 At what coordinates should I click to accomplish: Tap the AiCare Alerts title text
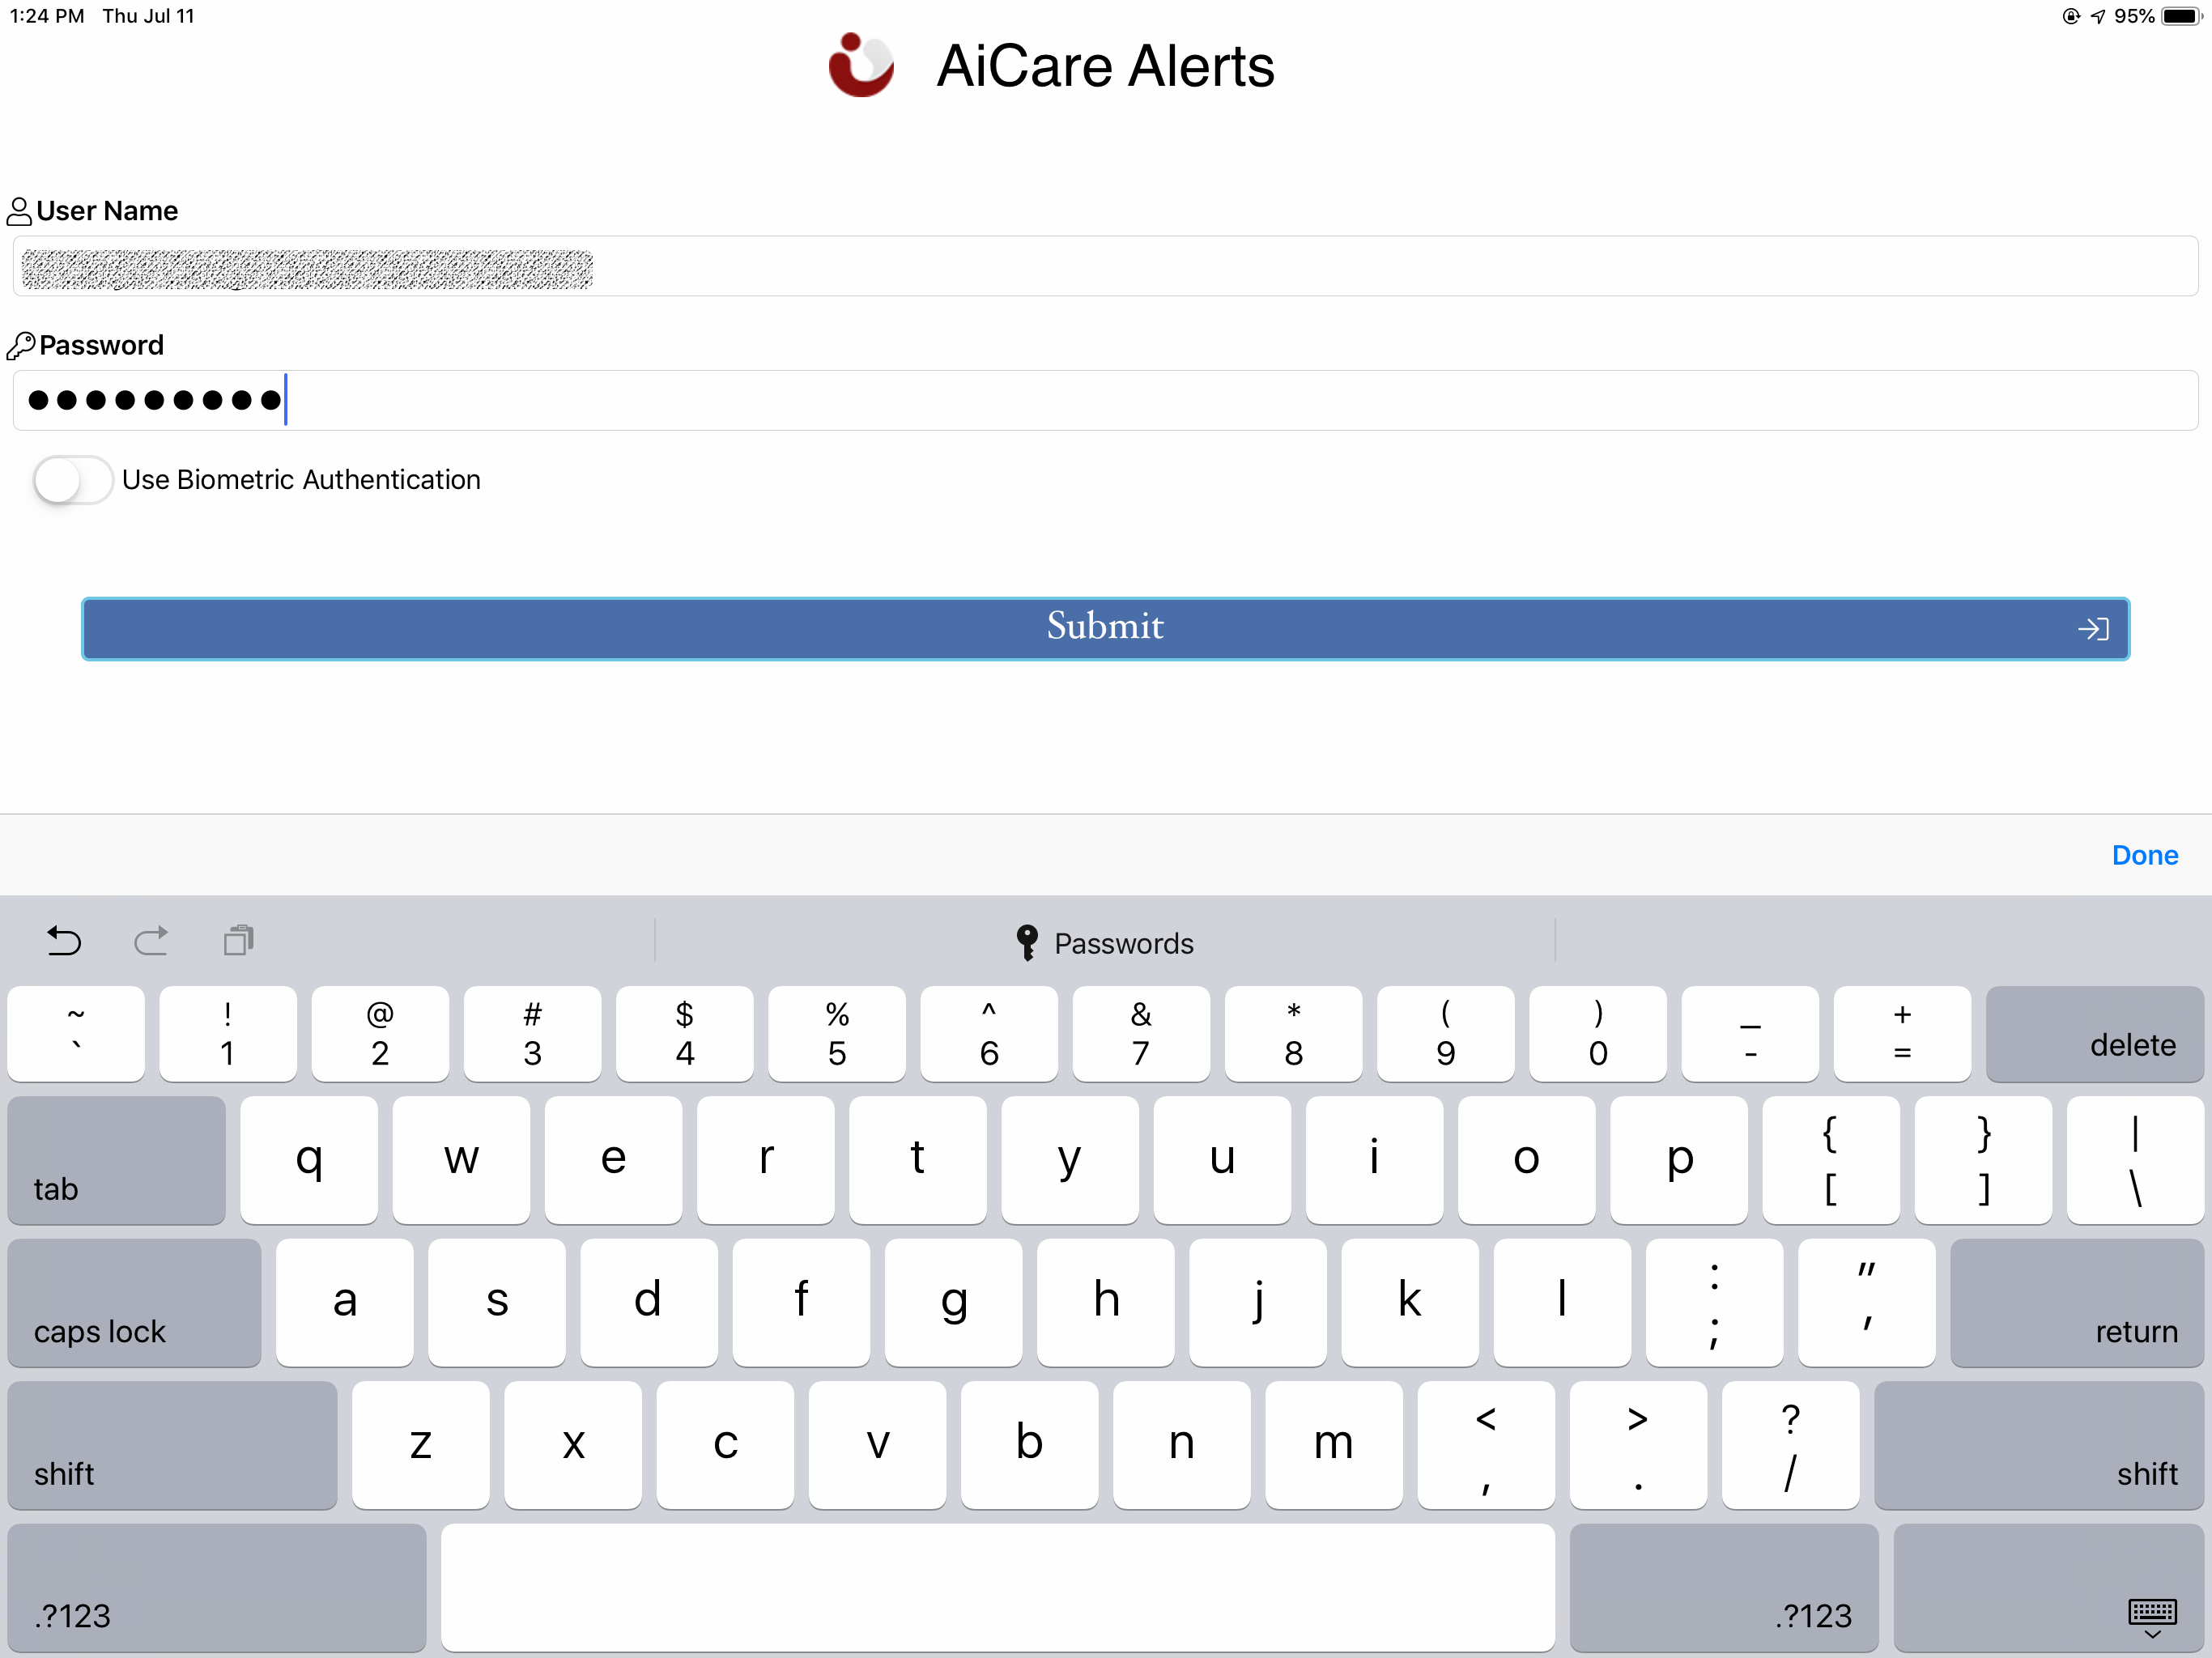point(1105,66)
